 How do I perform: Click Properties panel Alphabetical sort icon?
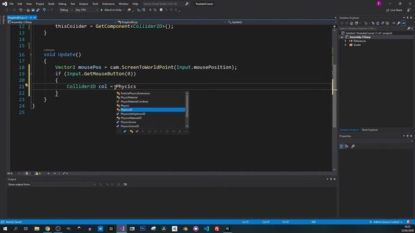(347, 146)
